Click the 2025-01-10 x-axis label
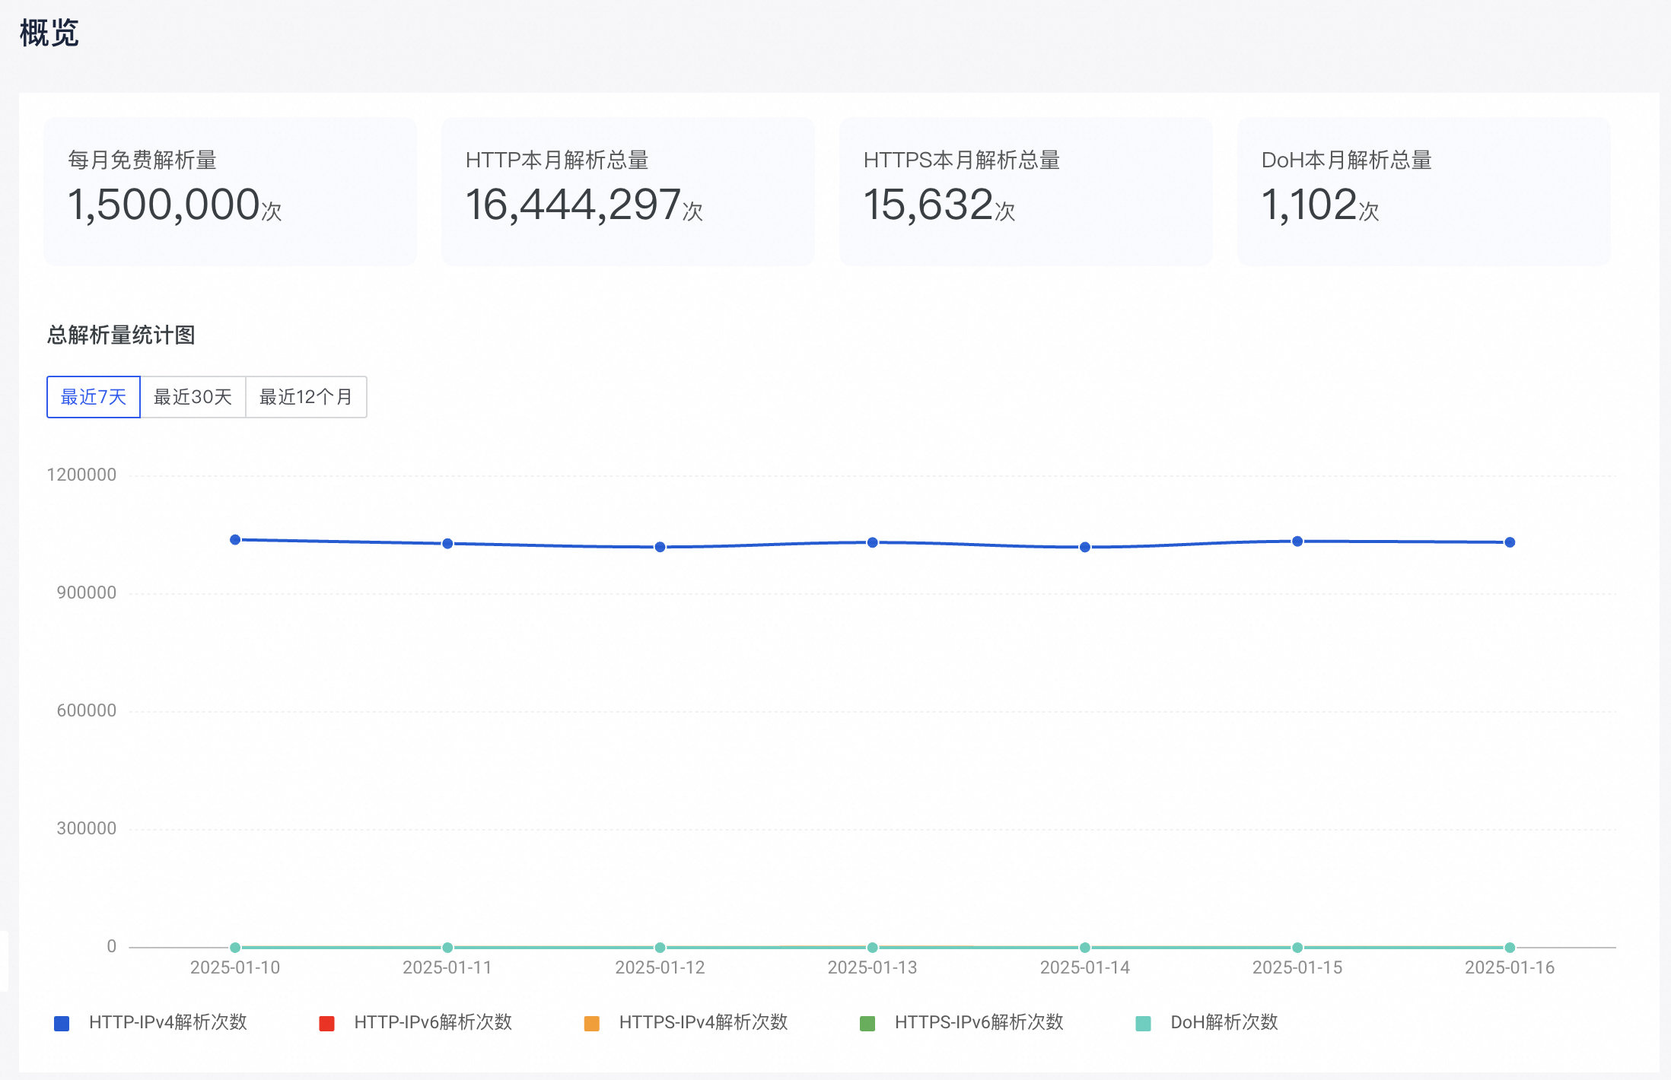Image resolution: width=1671 pixels, height=1080 pixels. tap(235, 967)
